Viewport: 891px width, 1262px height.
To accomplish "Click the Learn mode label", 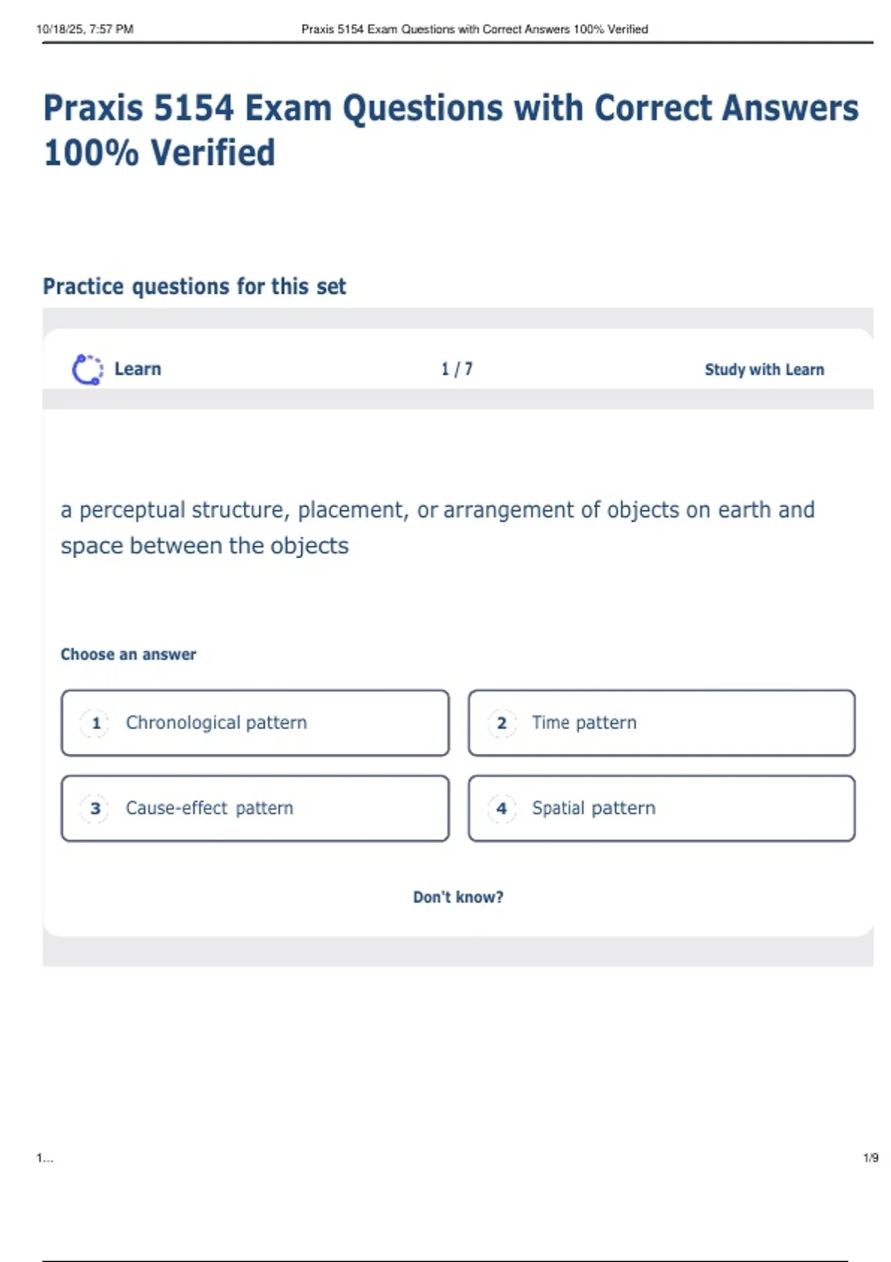I will coord(137,369).
